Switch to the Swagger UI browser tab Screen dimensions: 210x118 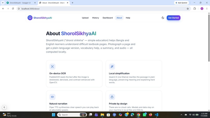tap(20, 3)
